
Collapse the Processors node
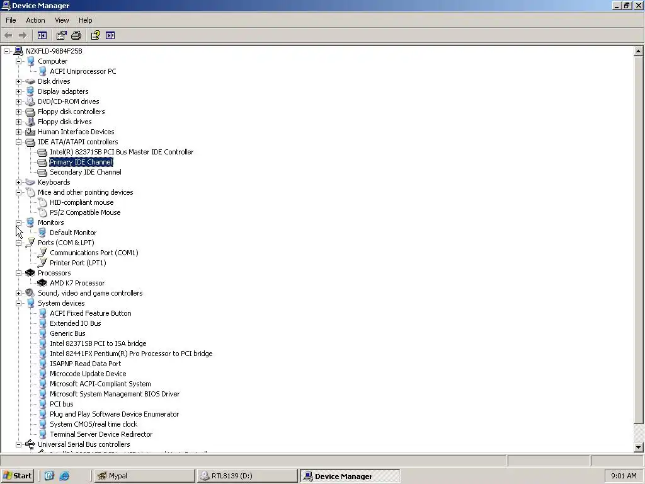click(x=18, y=273)
